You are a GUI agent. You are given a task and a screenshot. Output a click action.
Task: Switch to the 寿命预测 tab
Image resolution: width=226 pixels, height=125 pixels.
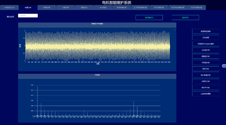[x=103, y=8]
